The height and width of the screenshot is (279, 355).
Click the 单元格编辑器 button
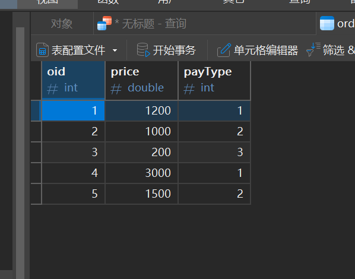pyautogui.click(x=258, y=50)
